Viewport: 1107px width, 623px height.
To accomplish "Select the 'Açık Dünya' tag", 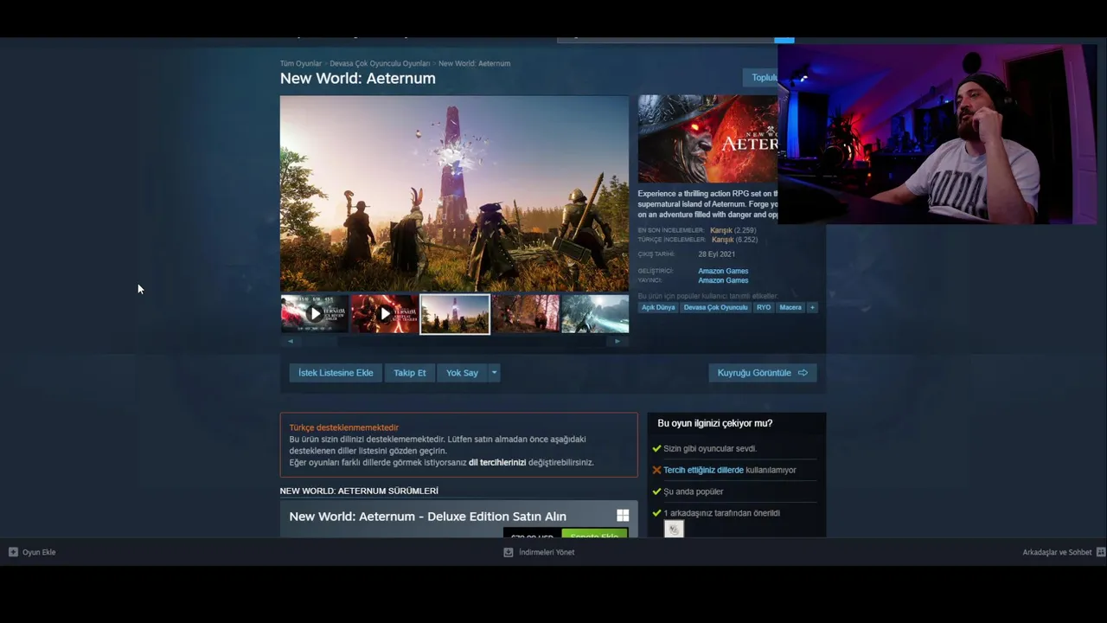I will coord(658,307).
